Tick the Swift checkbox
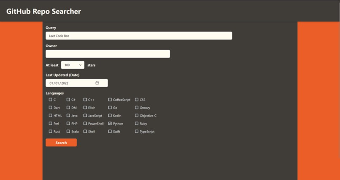The height and width of the screenshot is (180, 340). (x=110, y=131)
